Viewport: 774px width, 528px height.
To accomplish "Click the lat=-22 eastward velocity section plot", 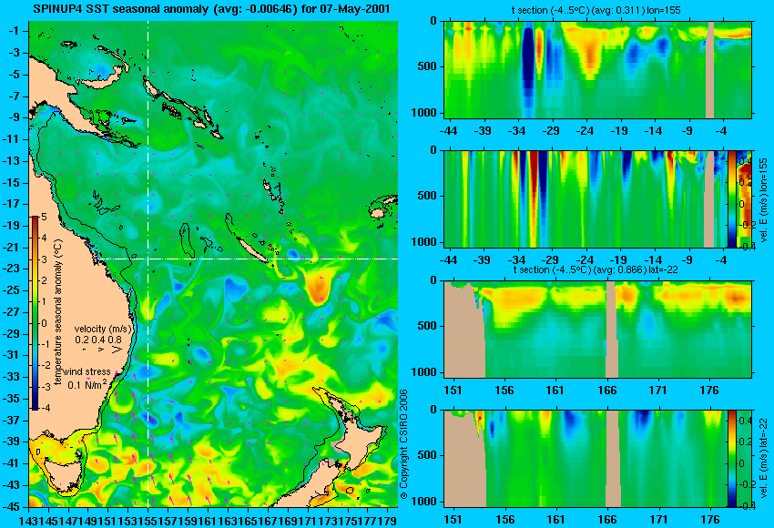I will point(586,459).
